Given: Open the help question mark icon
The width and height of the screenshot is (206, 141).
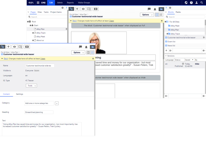Looking at the screenshot, I should (x=191, y=3).
